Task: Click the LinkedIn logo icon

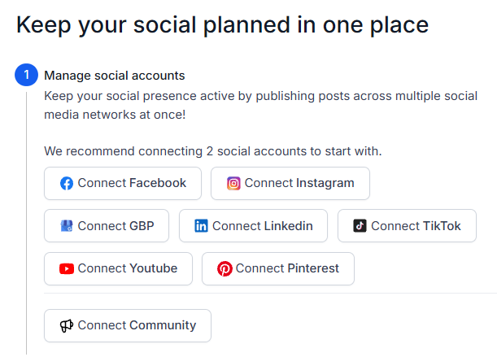Action: pos(201,226)
